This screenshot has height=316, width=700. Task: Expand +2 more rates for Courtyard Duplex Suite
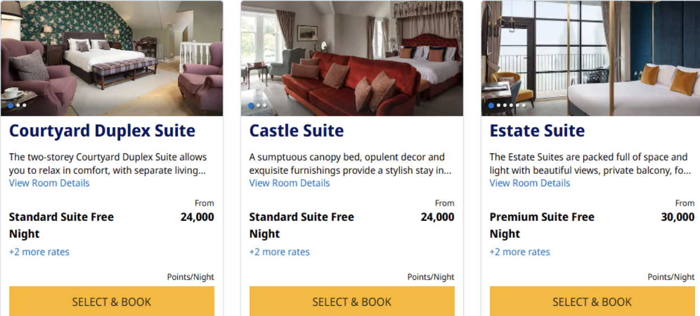pos(39,252)
